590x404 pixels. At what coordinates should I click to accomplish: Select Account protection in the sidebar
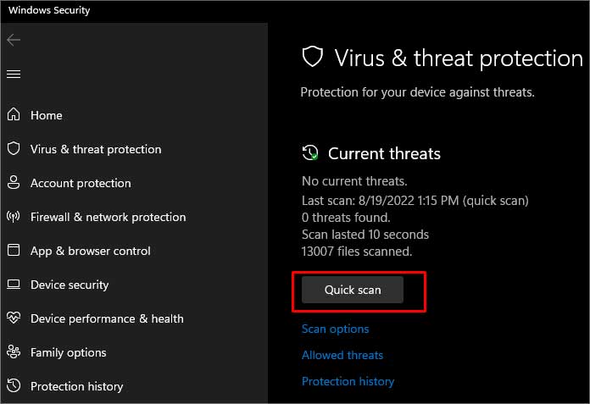point(81,184)
